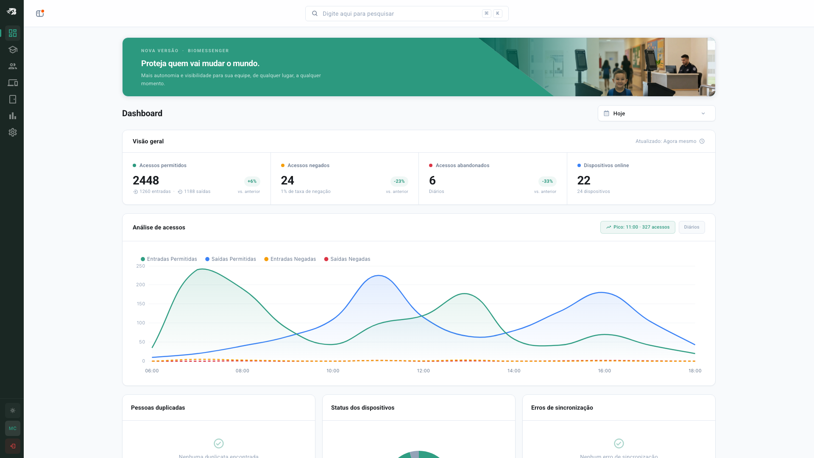Toggle Entradas Negadas legend series
This screenshot has height=458, width=814.
(x=290, y=259)
